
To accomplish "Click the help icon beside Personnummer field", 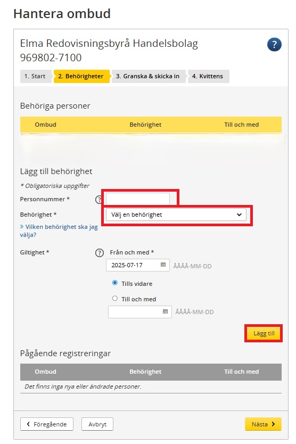I will tap(98, 199).
